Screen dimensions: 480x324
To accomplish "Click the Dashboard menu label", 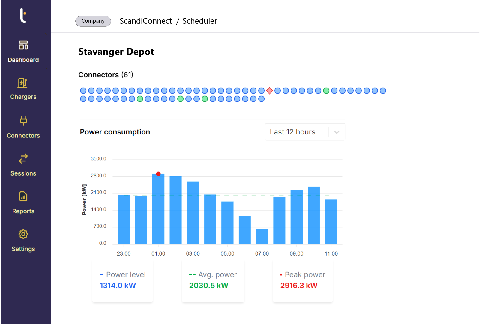I will point(23,60).
